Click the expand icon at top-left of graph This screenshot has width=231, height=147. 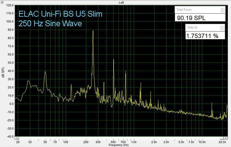click(2, 2)
